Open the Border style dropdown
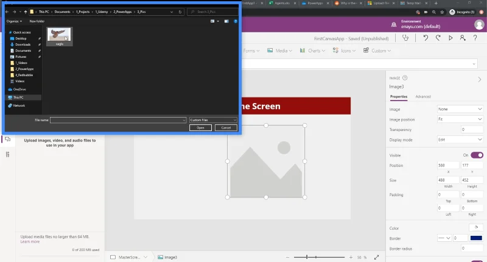This screenshot has width=487, height=262. (x=444, y=238)
